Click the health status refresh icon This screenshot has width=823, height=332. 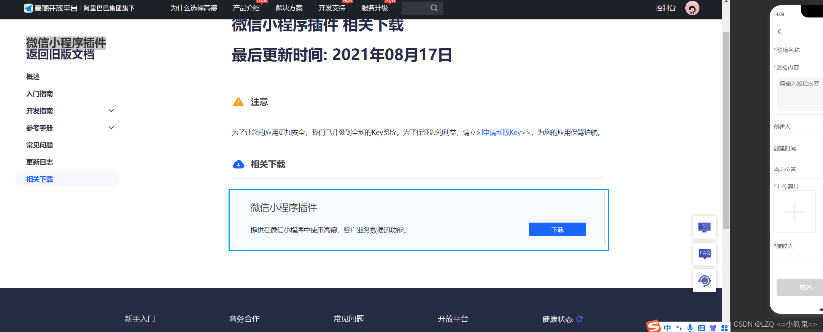[580, 319]
